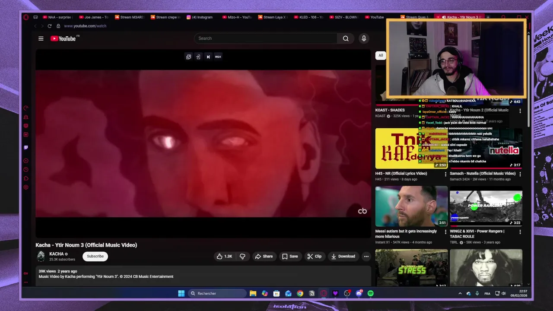Open Google Chrome from taskbar
The height and width of the screenshot is (311, 553).
point(300,293)
